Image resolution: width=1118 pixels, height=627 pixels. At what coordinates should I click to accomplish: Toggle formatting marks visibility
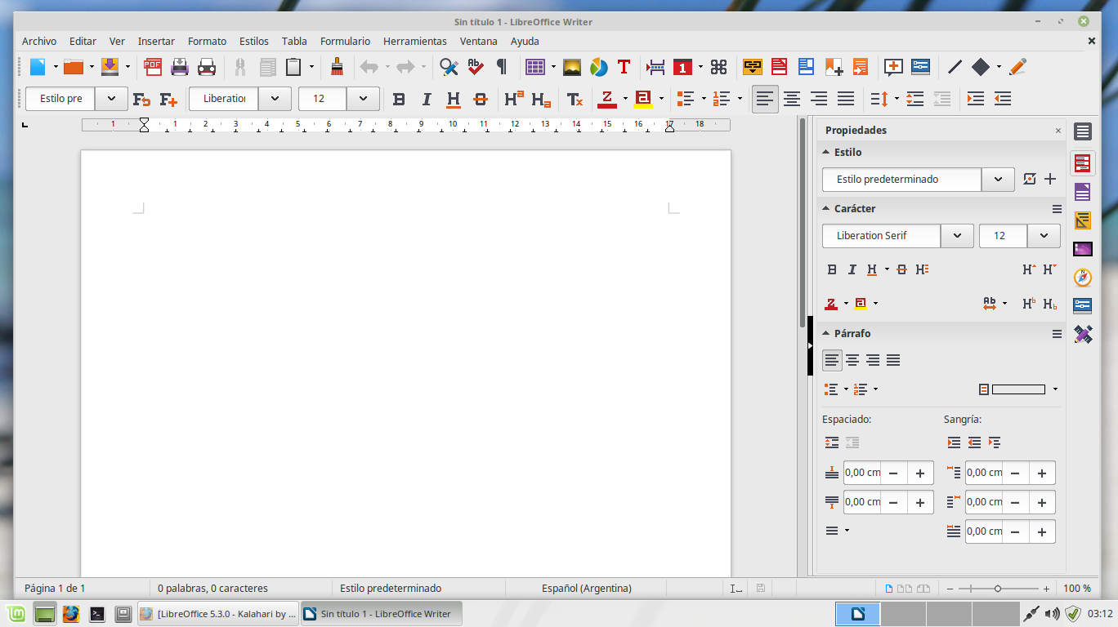click(x=501, y=67)
